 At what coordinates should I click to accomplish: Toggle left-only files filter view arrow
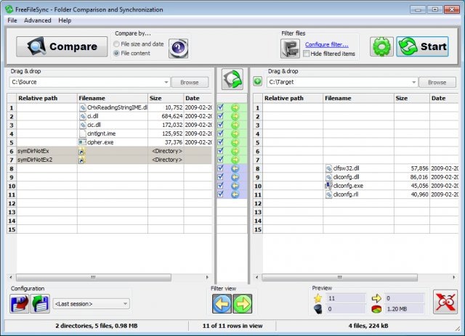click(x=222, y=303)
